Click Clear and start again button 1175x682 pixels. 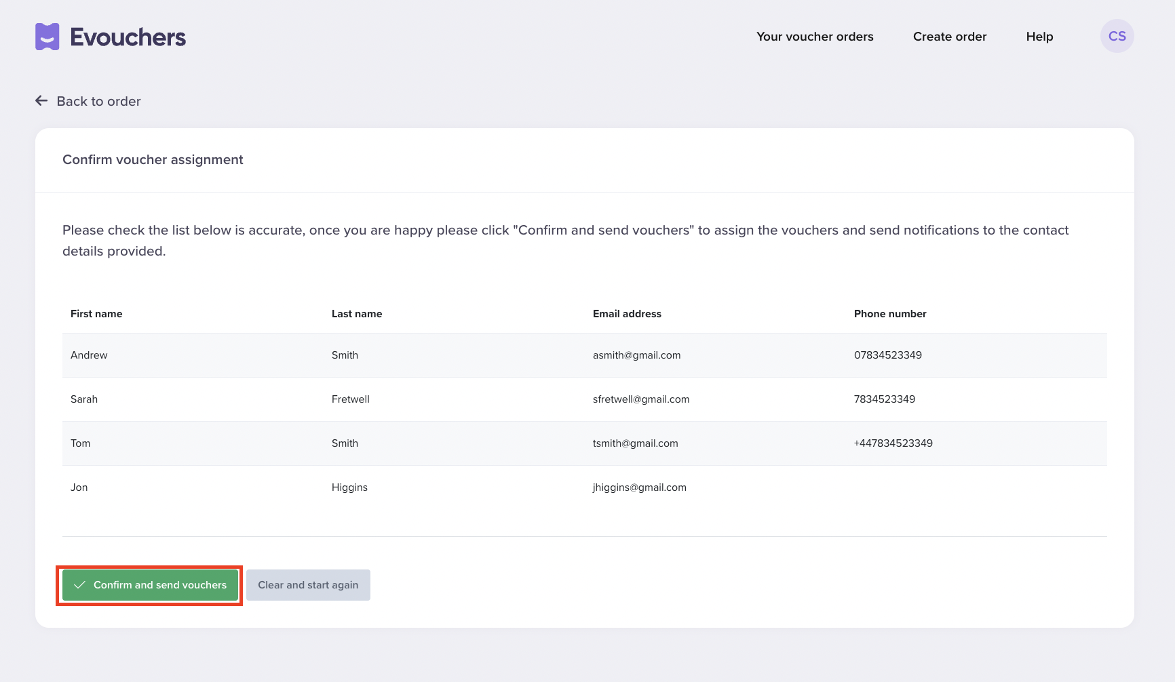[308, 585]
